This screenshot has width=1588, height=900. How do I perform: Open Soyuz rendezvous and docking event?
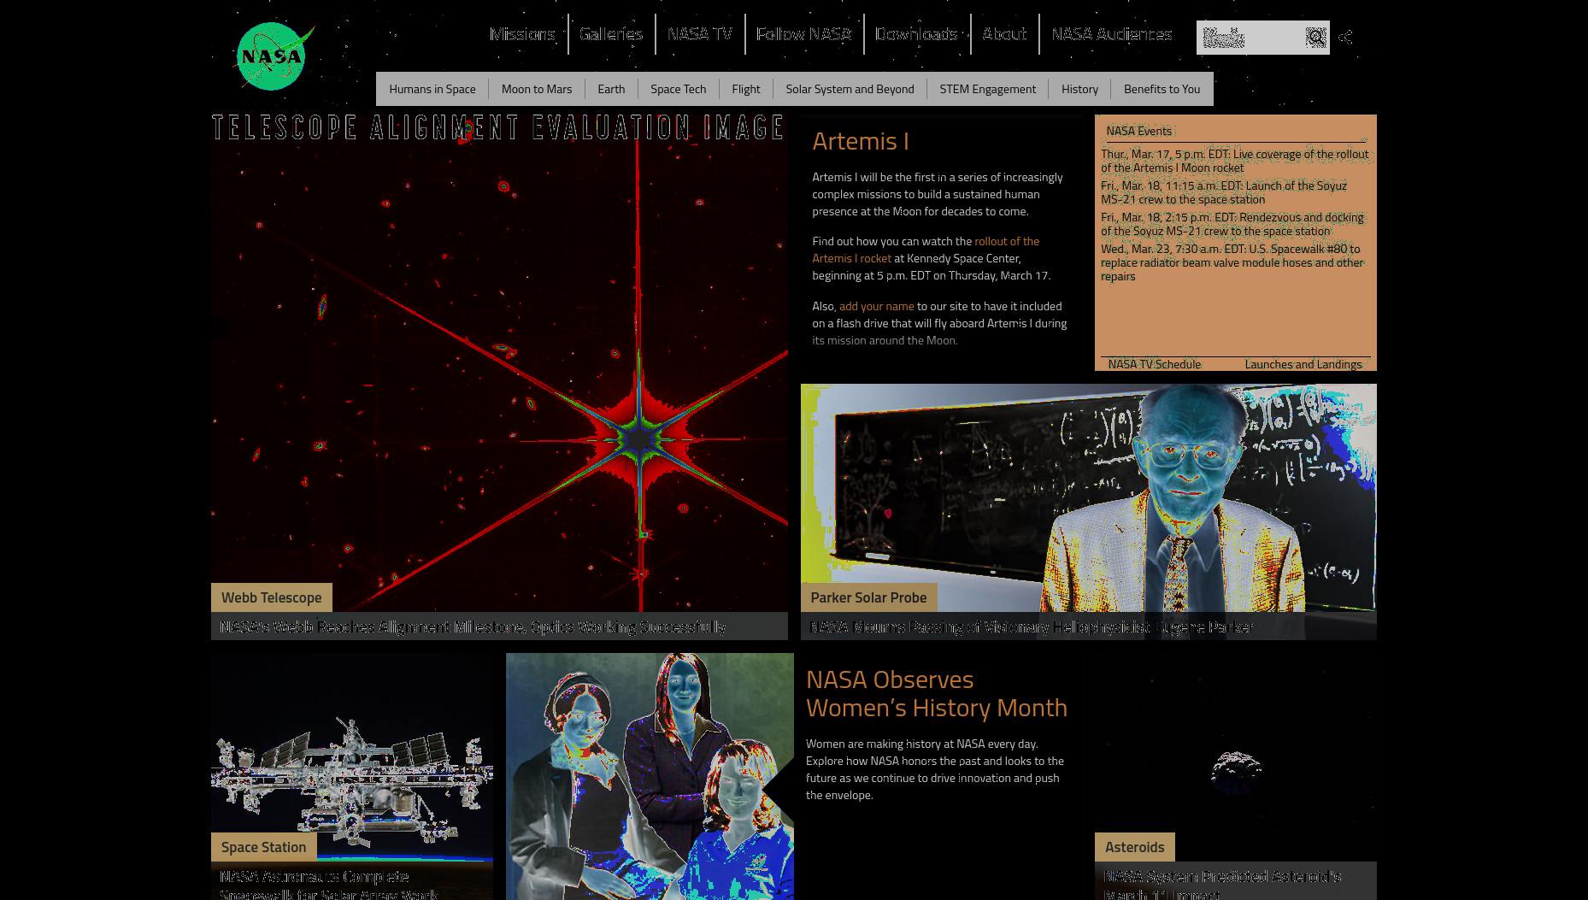pyautogui.click(x=1232, y=224)
